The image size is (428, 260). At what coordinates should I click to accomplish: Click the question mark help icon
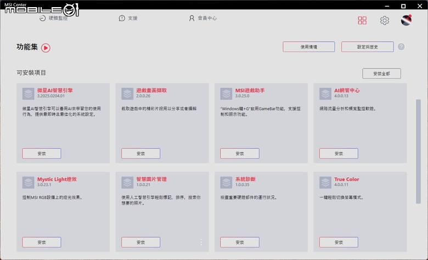401,47
